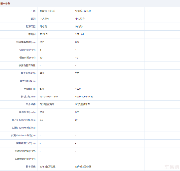Click 纯电动 in the second vehicle column
The height and width of the screenshot is (171, 180).
(79, 26)
